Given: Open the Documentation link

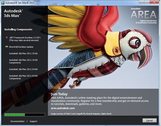Looking at the screenshot, I should [x=18, y=121].
